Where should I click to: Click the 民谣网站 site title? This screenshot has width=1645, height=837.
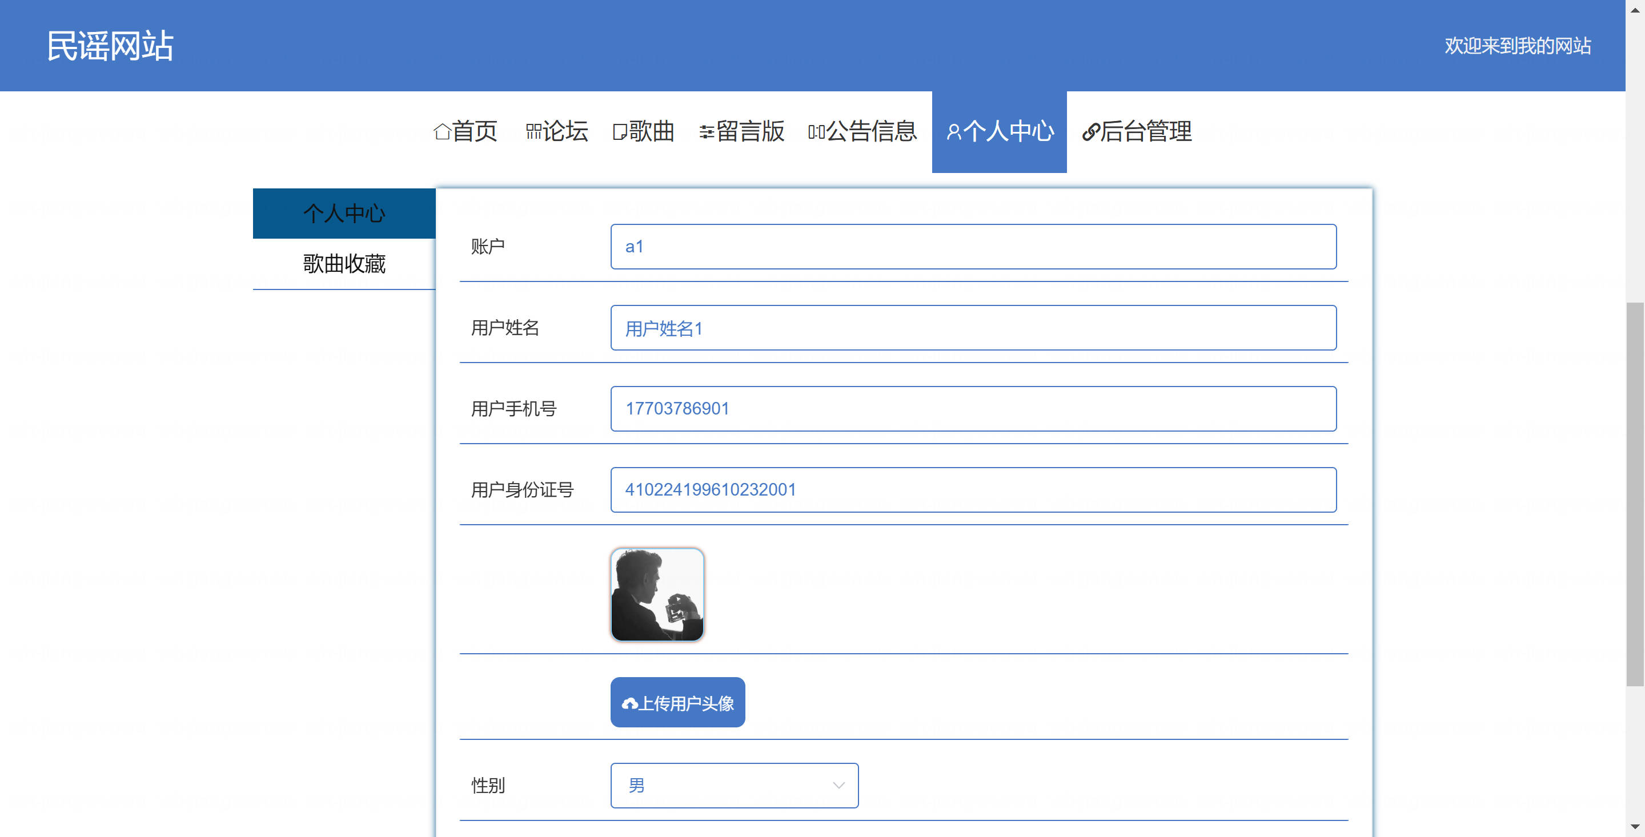click(110, 46)
